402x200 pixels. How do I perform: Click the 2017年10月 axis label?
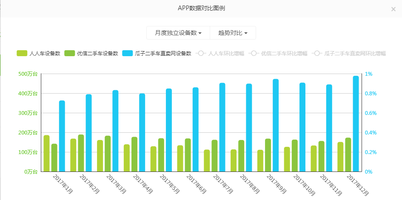click(305, 185)
